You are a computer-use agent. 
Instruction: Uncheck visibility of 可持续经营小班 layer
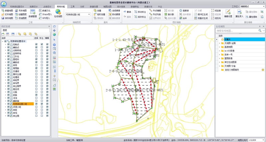tap(8, 104)
